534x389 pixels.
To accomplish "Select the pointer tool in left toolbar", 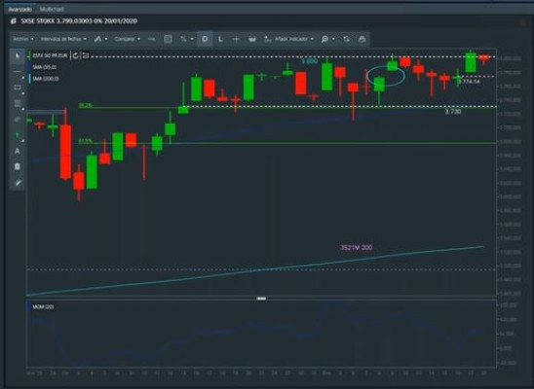I will point(18,56).
